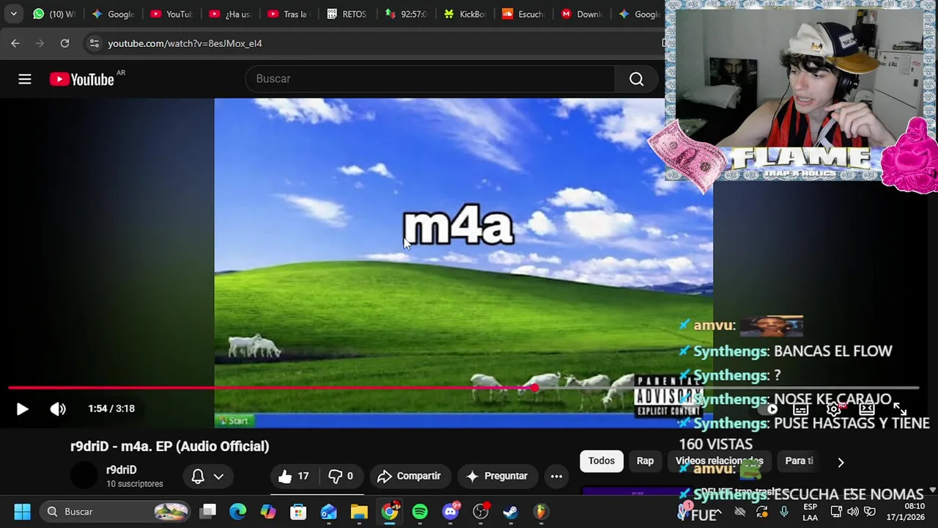Go to YouTube home via logo
This screenshot has width=938, height=528.
pyautogui.click(x=82, y=79)
